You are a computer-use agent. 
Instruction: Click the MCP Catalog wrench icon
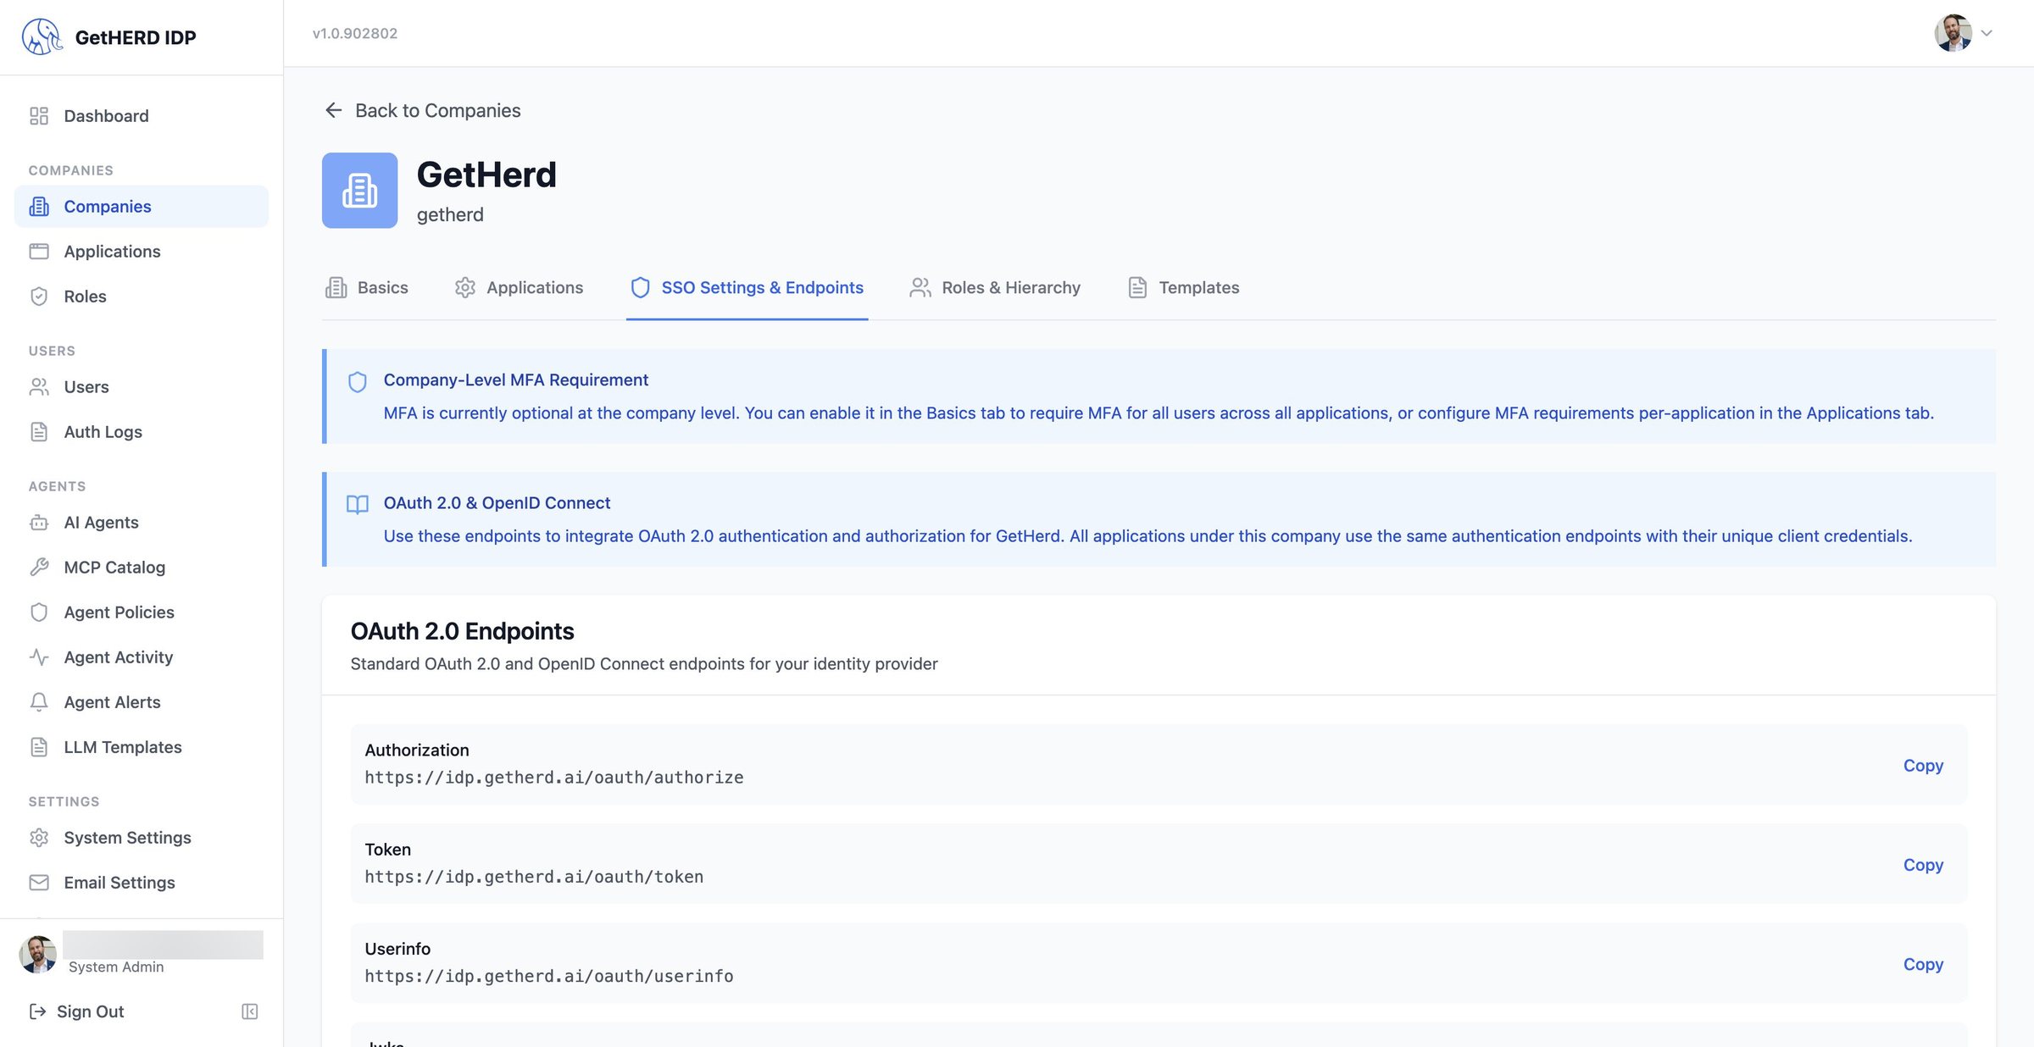point(39,568)
